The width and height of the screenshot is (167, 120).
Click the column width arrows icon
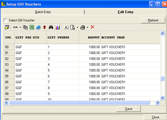tap(15, 27)
